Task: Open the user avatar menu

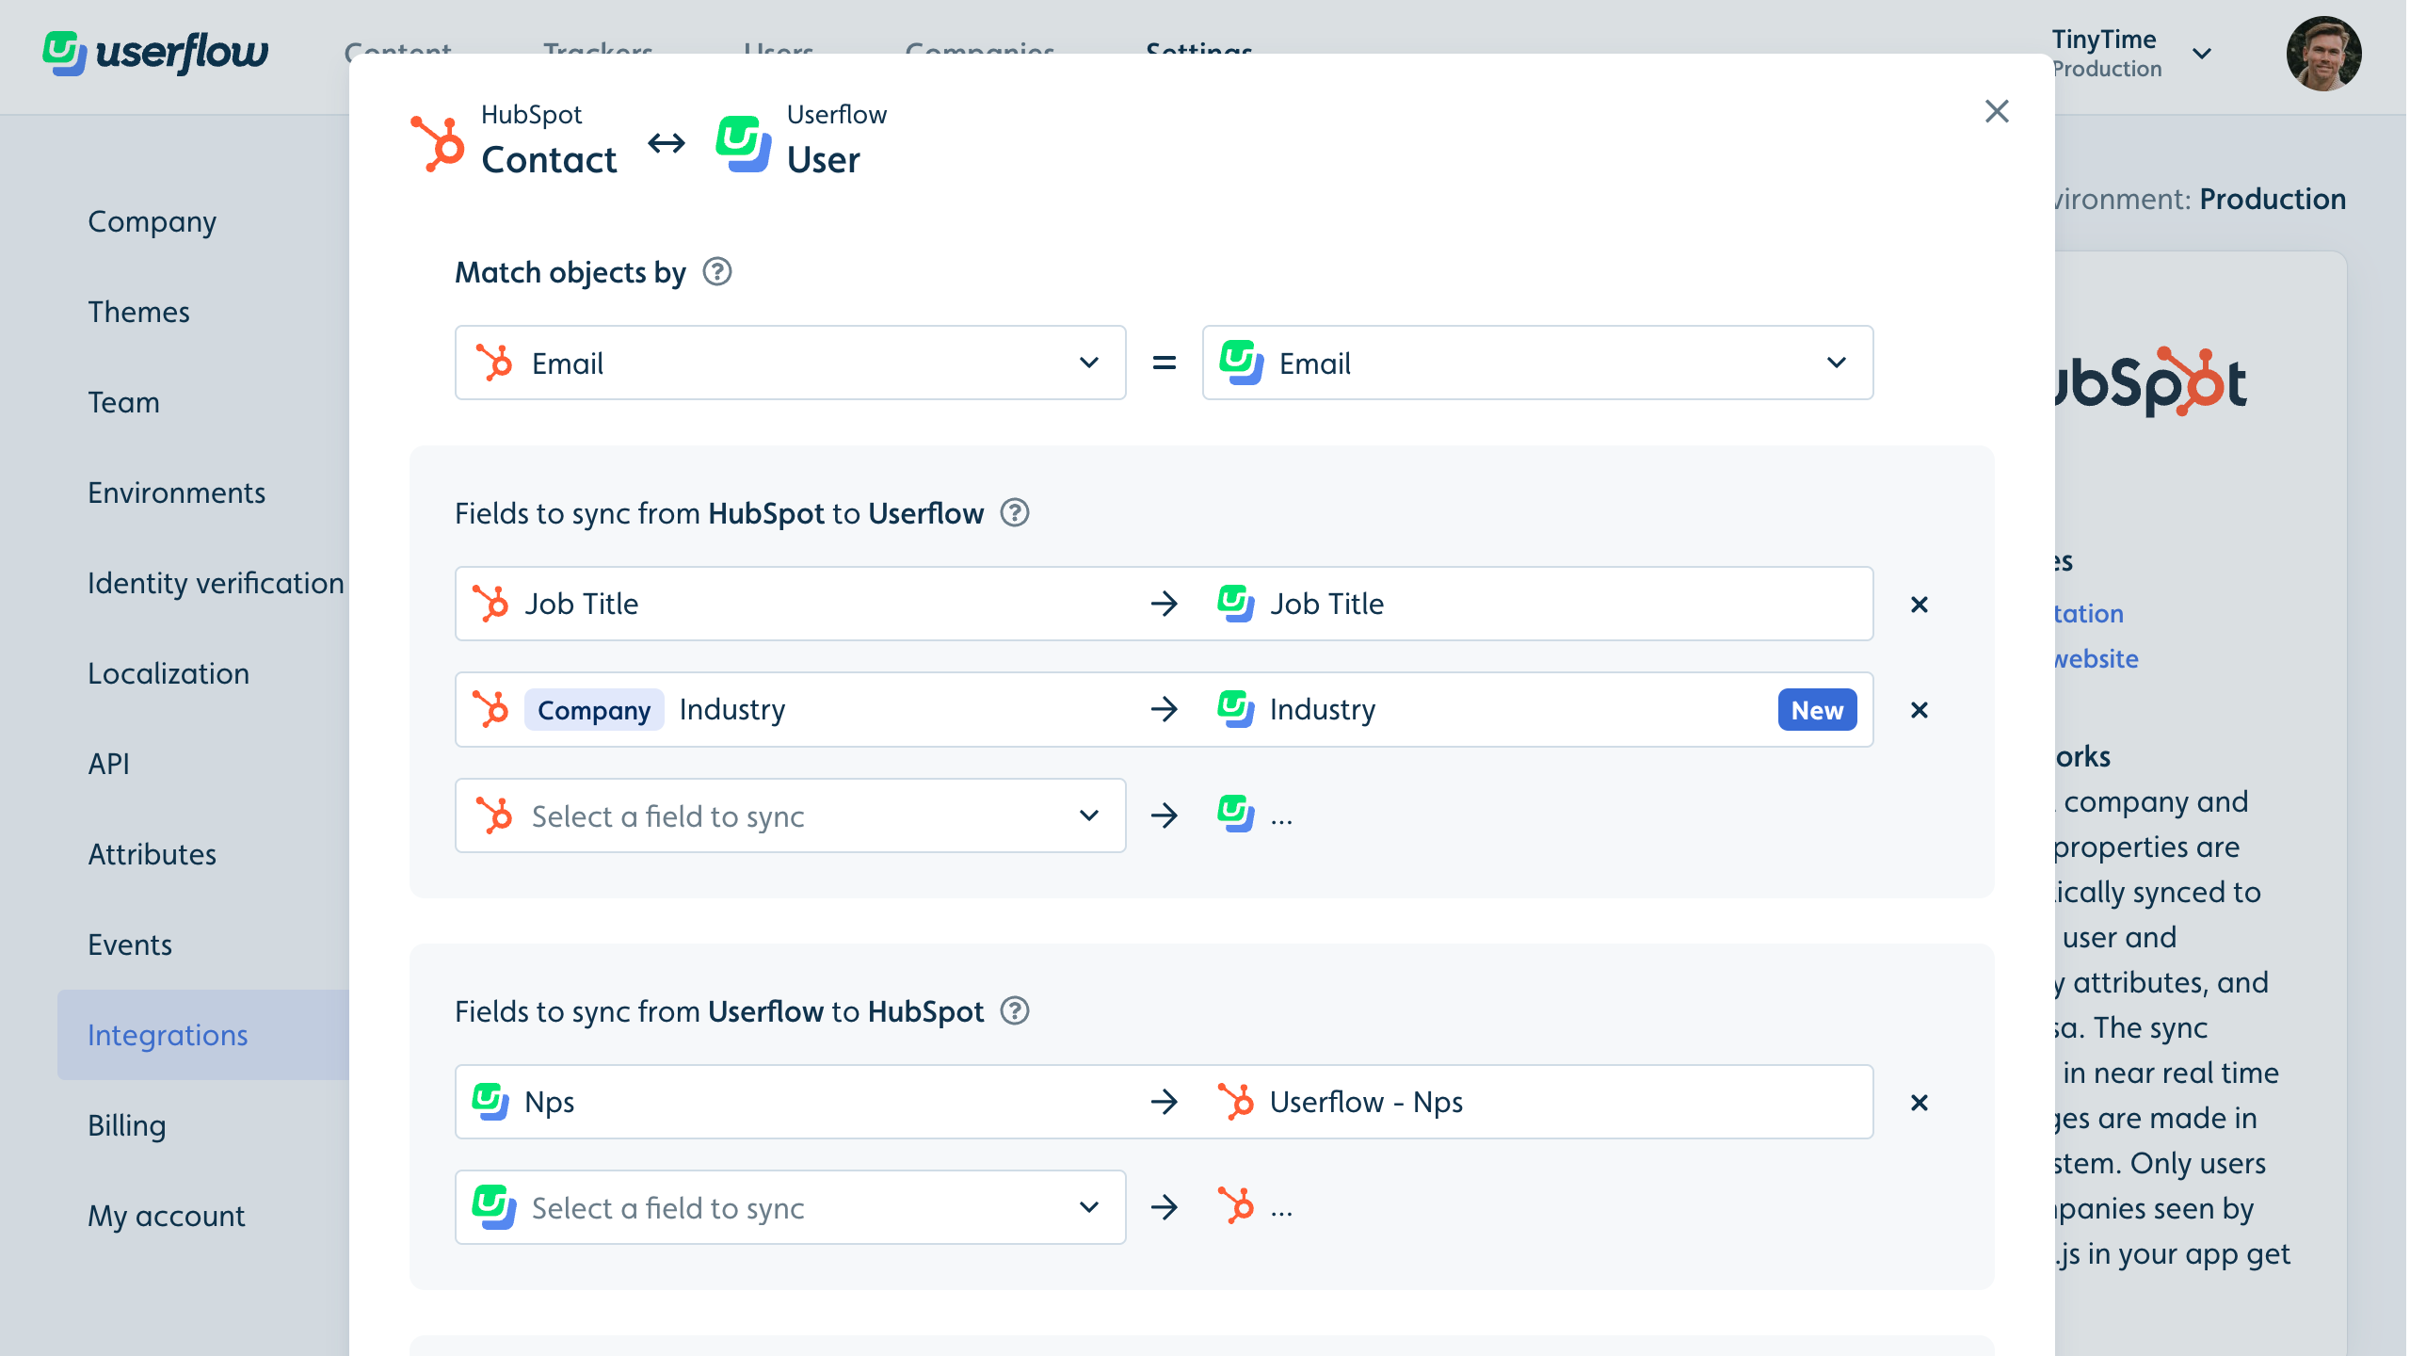Action: tap(2323, 54)
